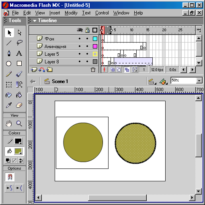Open the Edit Scene dropdown

(x=152, y=81)
